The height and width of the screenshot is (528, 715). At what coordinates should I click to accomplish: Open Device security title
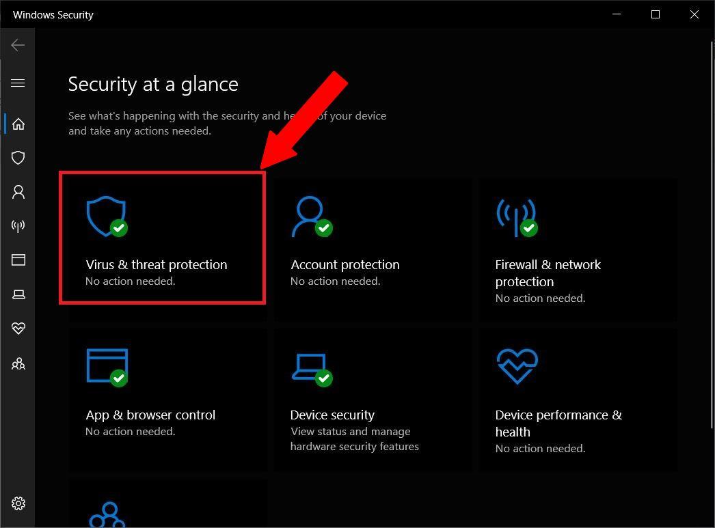(x=332, y=415)
